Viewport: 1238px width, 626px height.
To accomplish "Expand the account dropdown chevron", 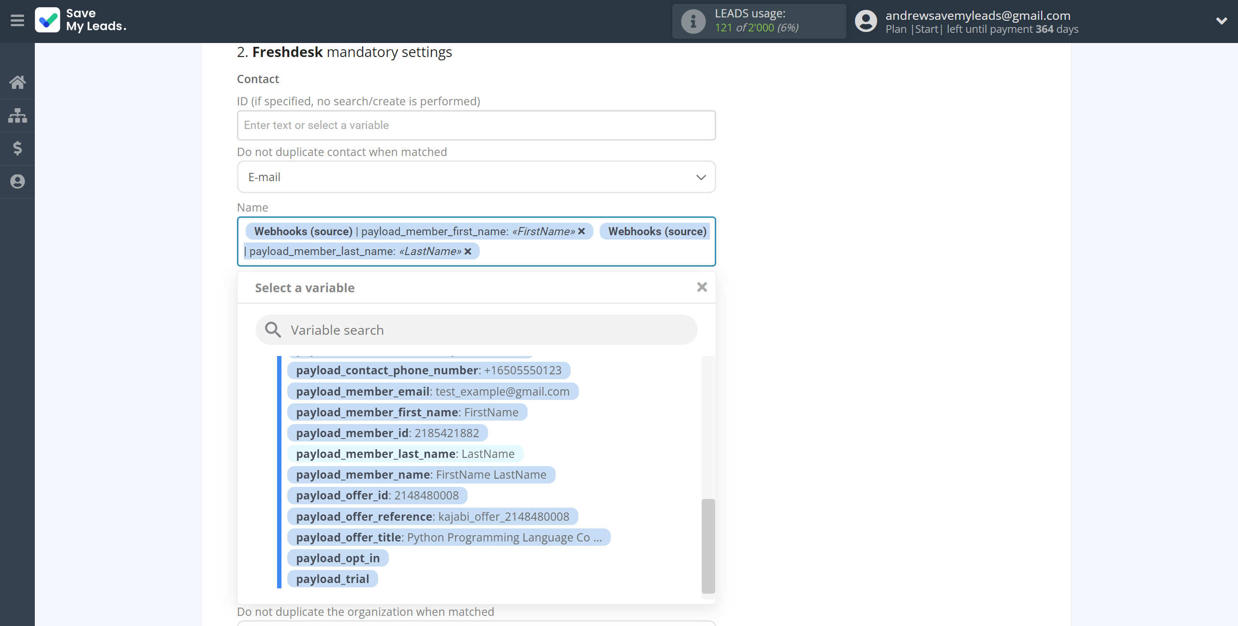I will click(1222, 21).
